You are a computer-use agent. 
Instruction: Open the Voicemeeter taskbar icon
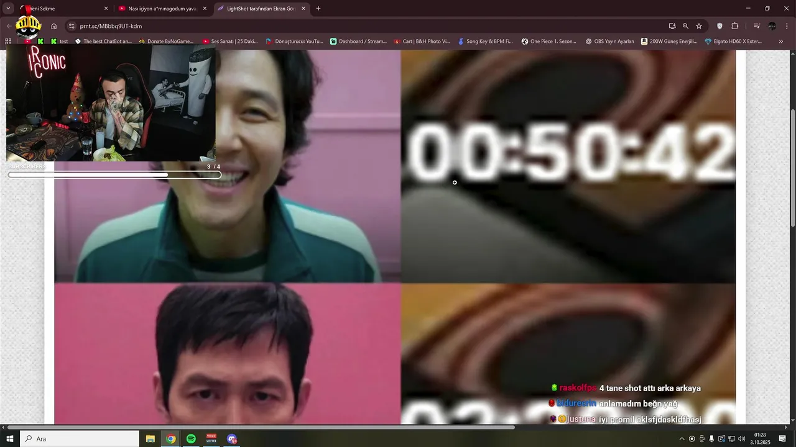click(211, 439)
